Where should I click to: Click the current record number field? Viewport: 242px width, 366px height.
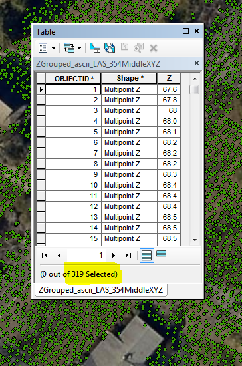click(x=86, y=256)
